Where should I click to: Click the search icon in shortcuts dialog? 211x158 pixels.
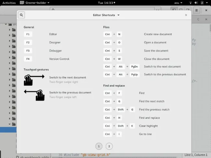(x=21, y=15)
